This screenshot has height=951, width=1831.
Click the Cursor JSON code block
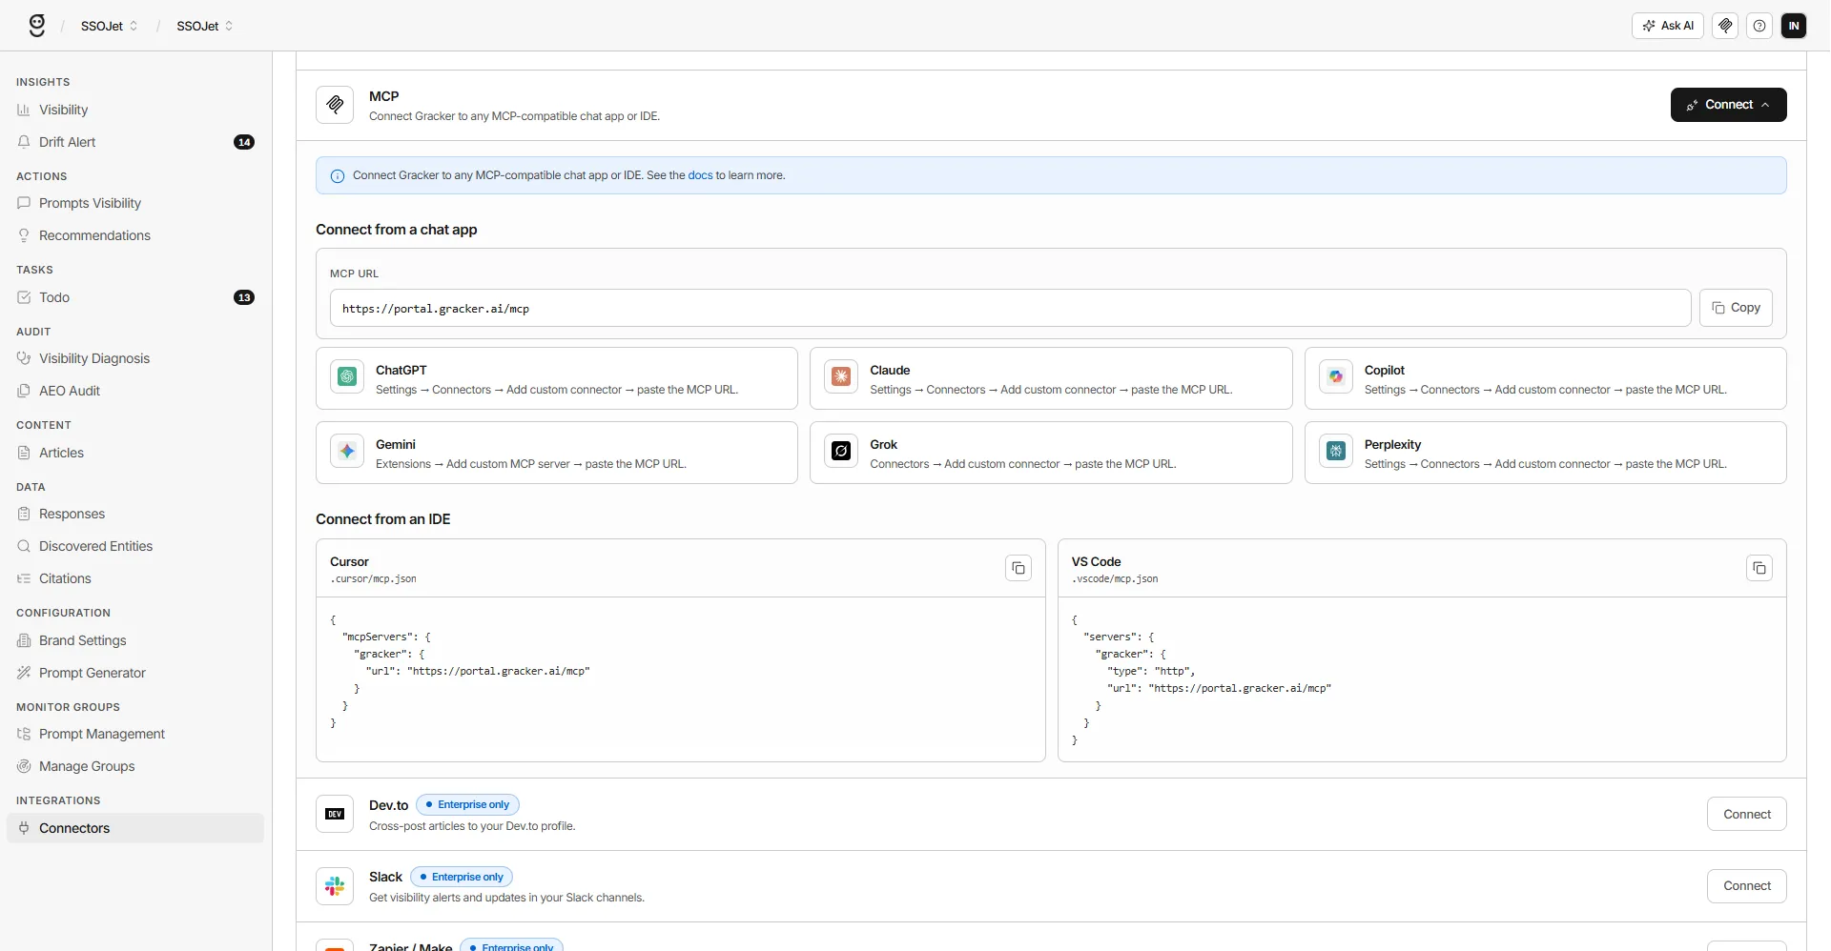[x=681, y=679]
